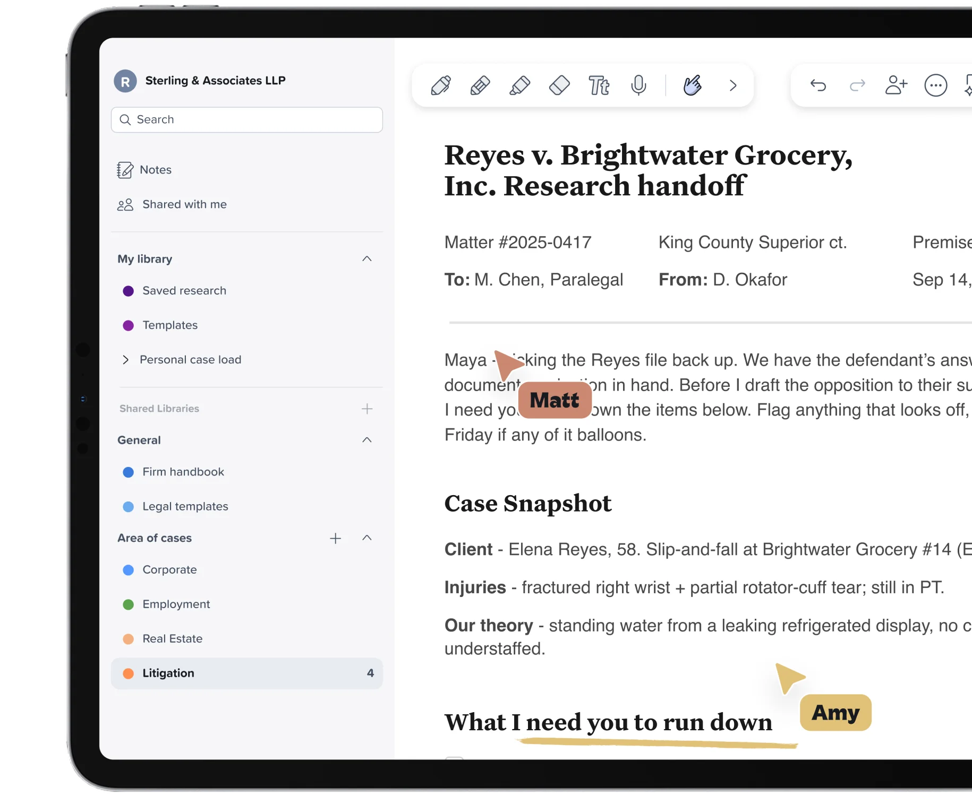Select the text tool

tap(599, 85)
